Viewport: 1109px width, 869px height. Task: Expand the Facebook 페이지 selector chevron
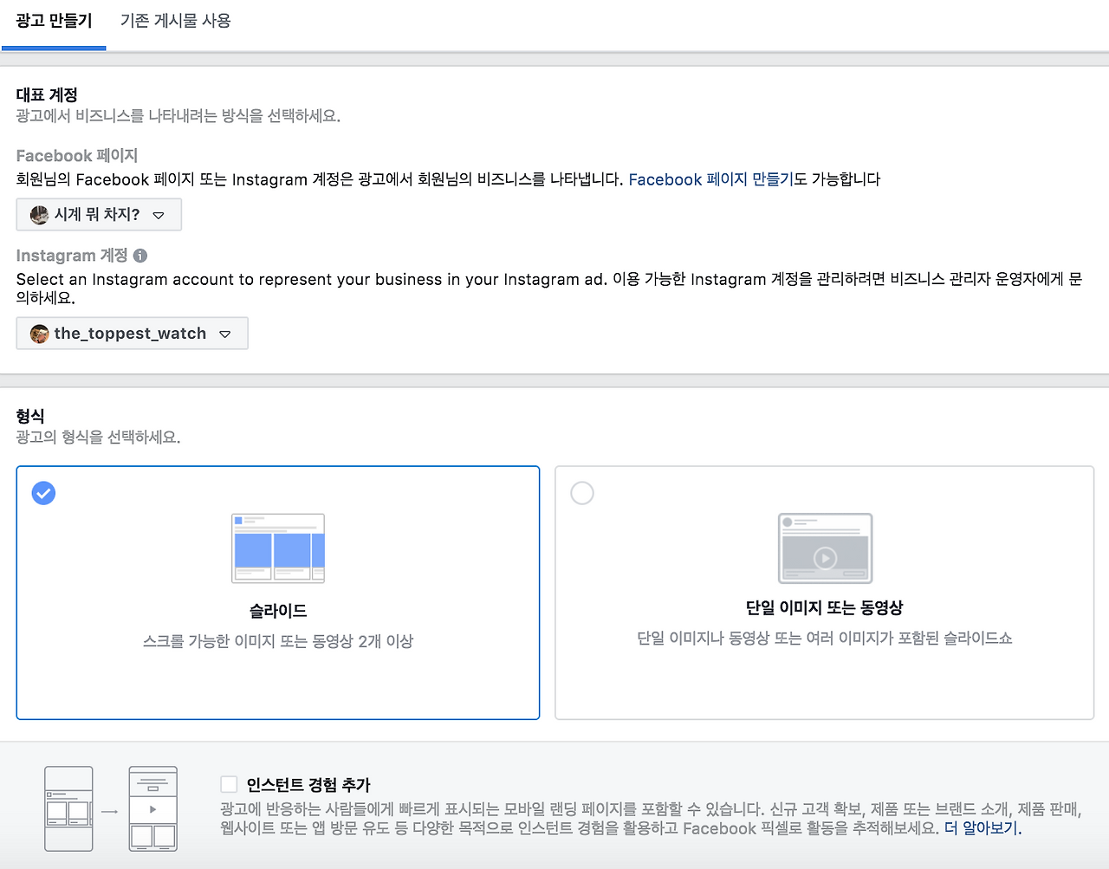(x=159, y=214)
